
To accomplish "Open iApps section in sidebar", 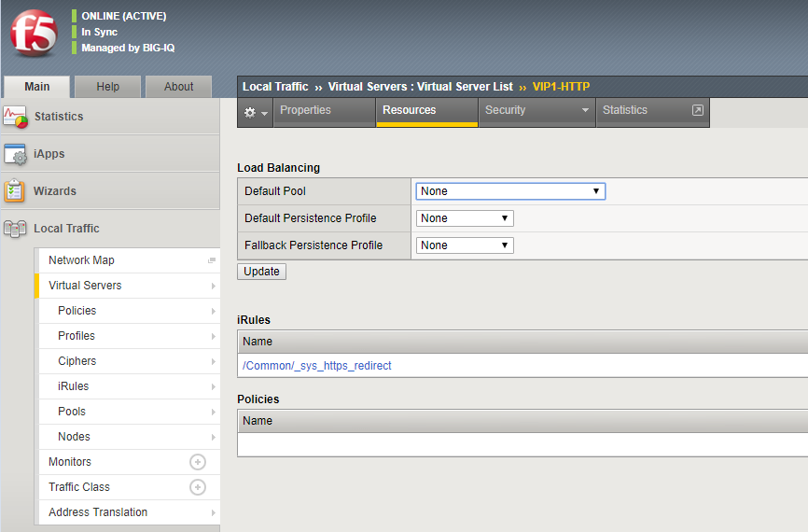I will click(110, 154).
